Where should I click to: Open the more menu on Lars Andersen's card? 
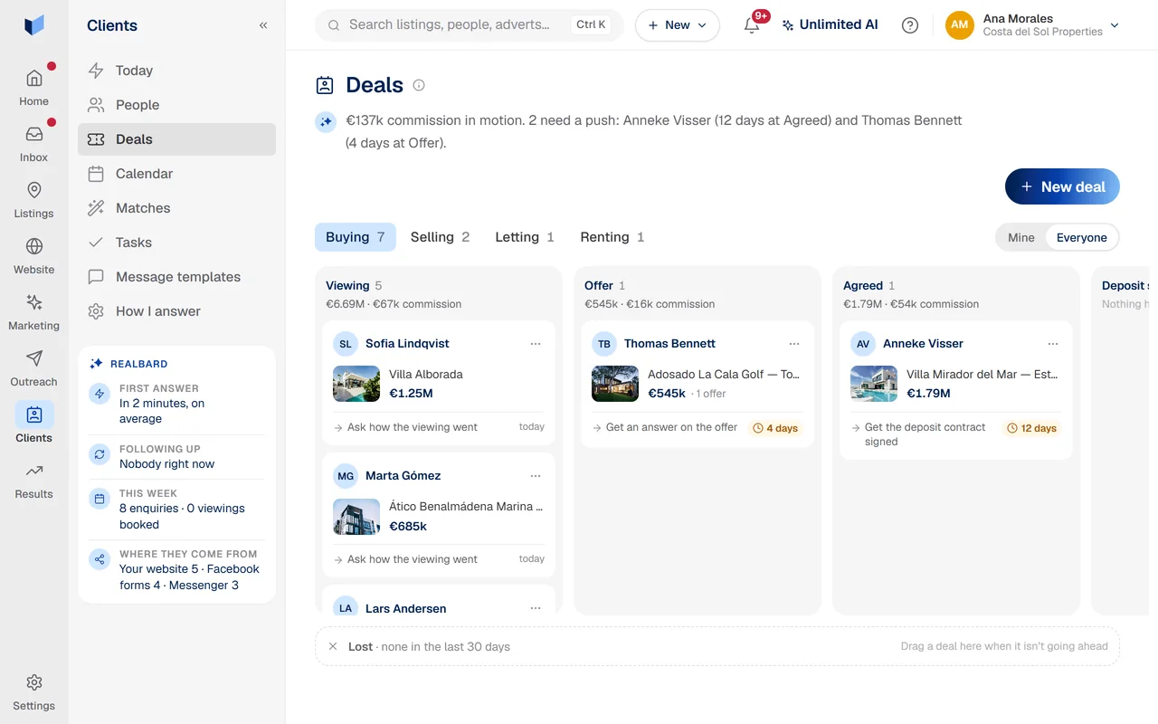(x=536, y=608)
